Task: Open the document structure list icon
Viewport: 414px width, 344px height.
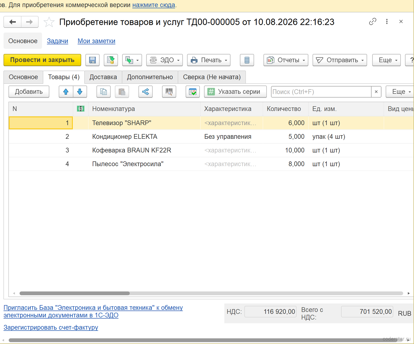Action: 247,60
